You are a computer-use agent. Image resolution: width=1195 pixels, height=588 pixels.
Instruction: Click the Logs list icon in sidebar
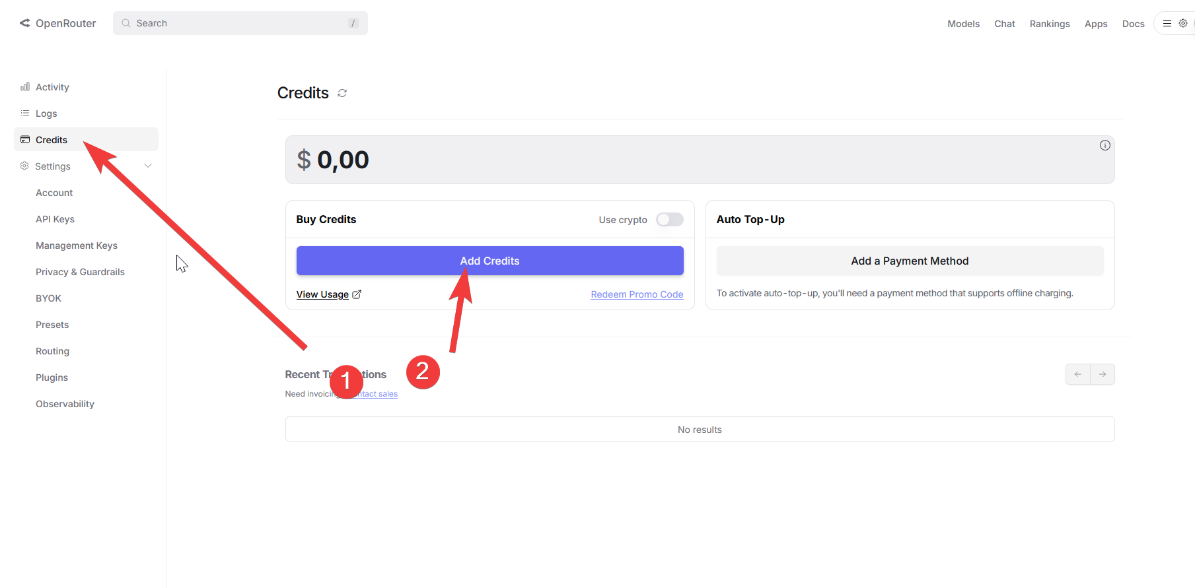click(25, 114)
